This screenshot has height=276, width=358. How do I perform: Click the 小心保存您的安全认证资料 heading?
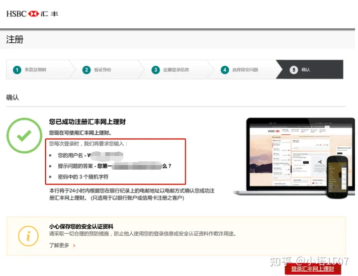click(81, 226)
